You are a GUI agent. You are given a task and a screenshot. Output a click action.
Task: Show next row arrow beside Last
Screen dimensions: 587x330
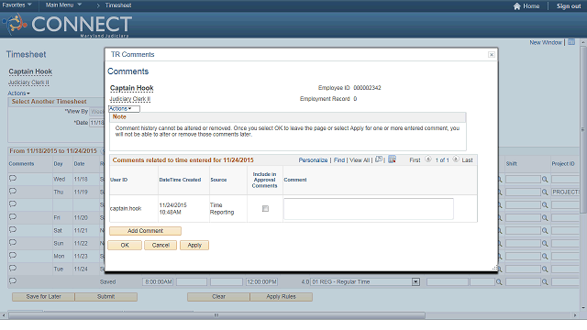[456, 159]
